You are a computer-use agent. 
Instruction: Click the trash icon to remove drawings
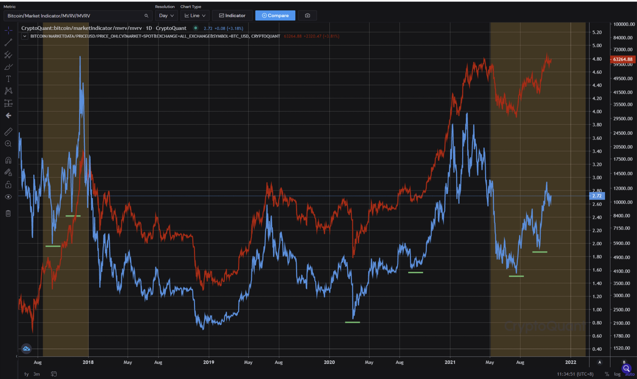tap(8, 213)
